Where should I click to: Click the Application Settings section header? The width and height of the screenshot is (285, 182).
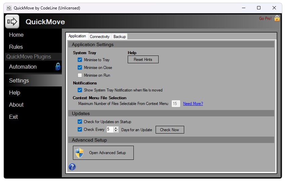pos(171,44)
